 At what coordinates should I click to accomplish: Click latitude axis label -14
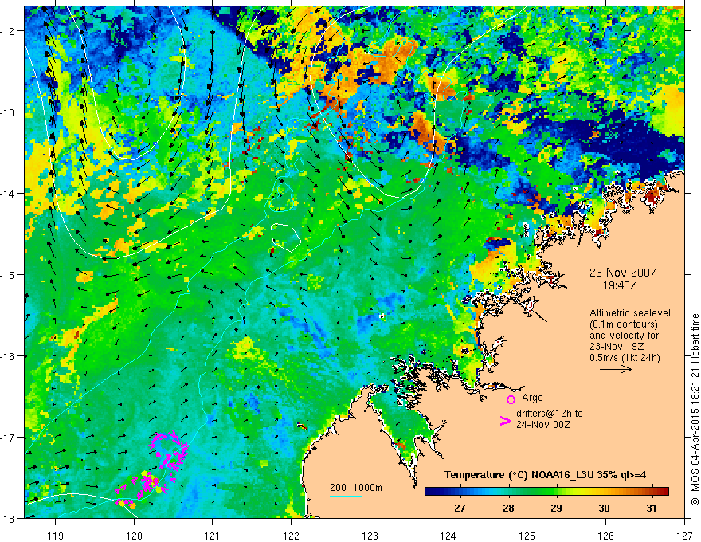8,194
